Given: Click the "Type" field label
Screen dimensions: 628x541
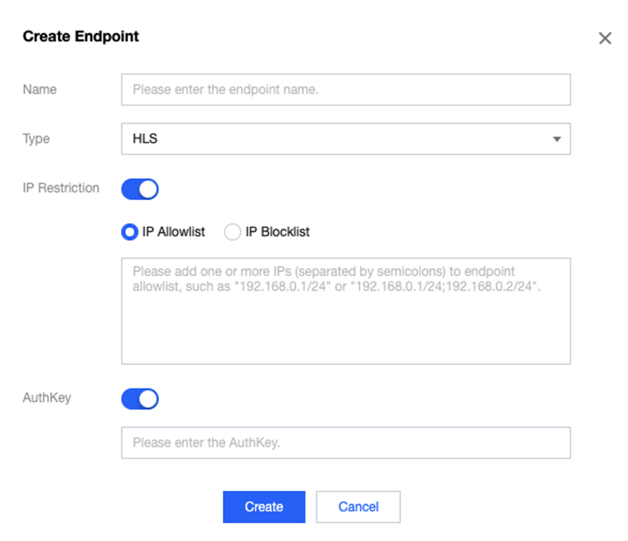Looking at the screenshot, I should (36, 139).
